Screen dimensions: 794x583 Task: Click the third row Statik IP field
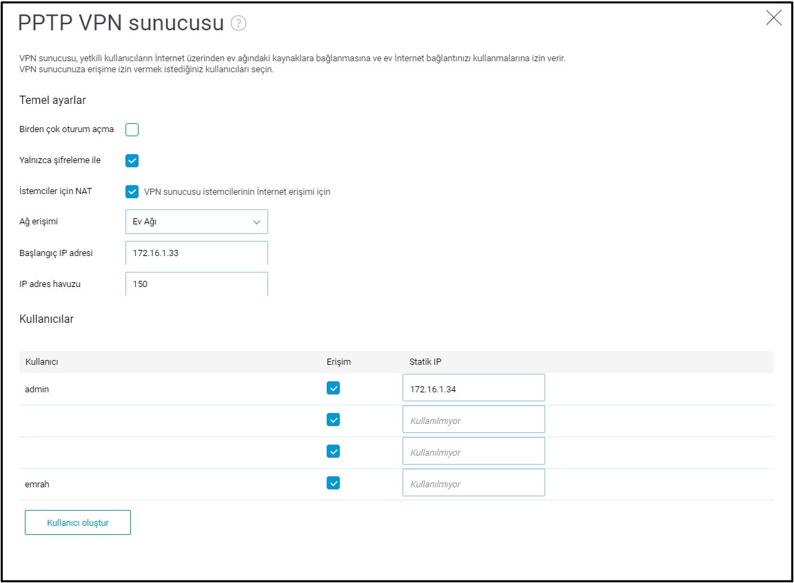(474, 452)
